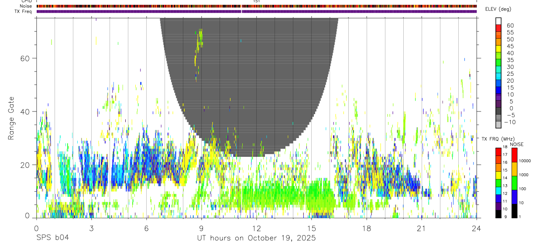The image size is (536, 247).
Task: Click the x-axis tick label "21"
Action: [422, 228]
